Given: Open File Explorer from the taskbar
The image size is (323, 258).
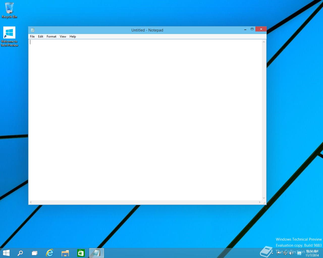Looking at the screenshot, I should [x=65, y=253].
